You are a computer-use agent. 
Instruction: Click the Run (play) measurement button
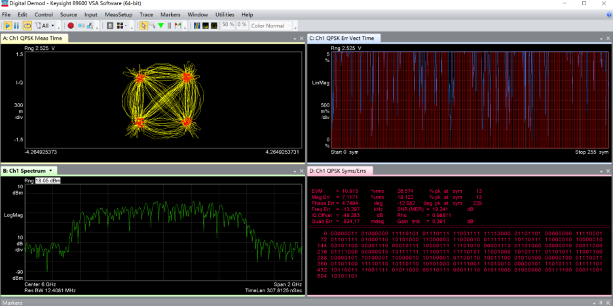pyautogui.click(x=9, y=25)
